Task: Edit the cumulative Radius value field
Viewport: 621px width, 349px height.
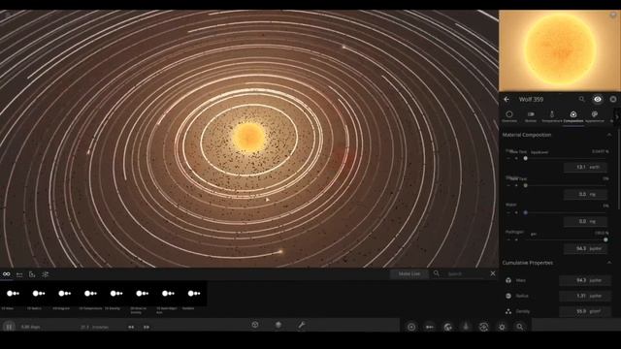Action: point(585,296)
